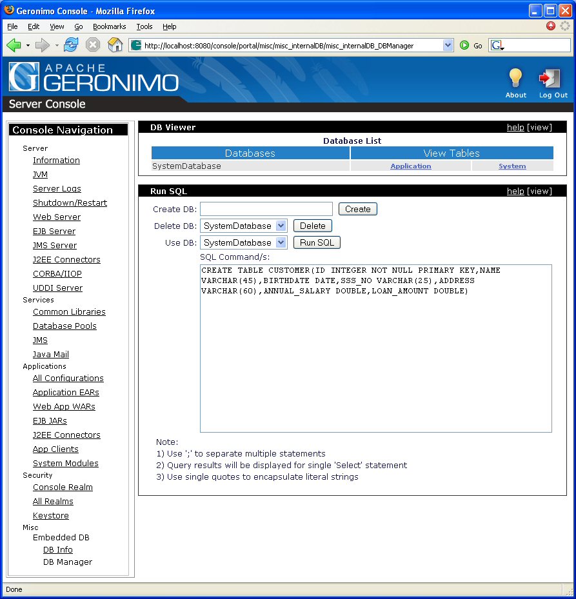Open the Go menu

pos(78,26)
